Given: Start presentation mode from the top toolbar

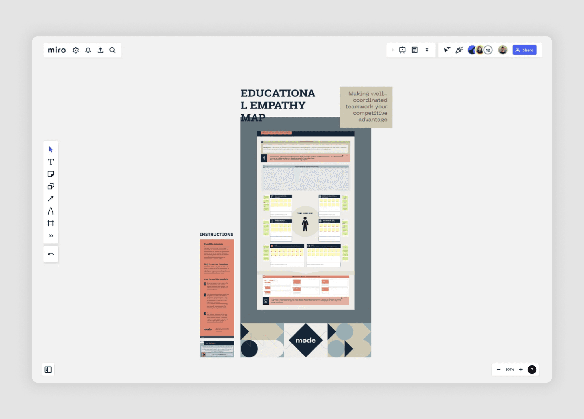Looking at the screenshot, I should click(x=402, y=50).
